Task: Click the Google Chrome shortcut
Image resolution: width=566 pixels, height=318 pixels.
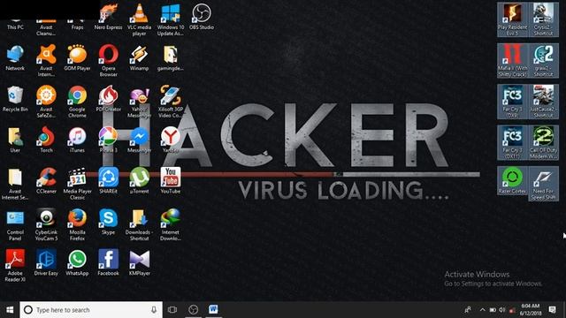Action: tap(77, 102)
